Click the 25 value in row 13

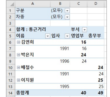click(x=96, y=87)
